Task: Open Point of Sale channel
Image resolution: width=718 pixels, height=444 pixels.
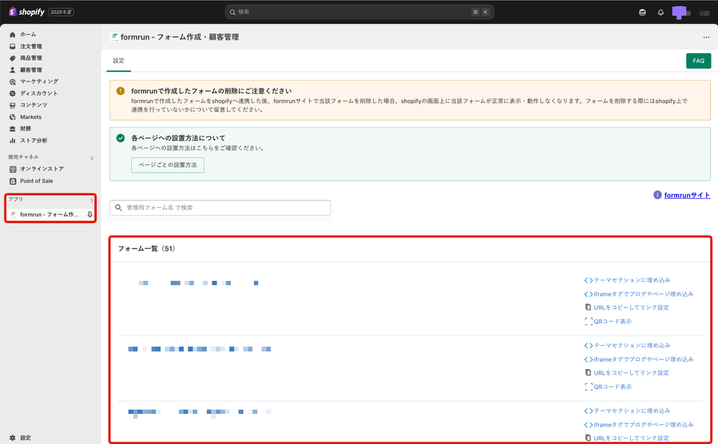Action: pos(36,181)
